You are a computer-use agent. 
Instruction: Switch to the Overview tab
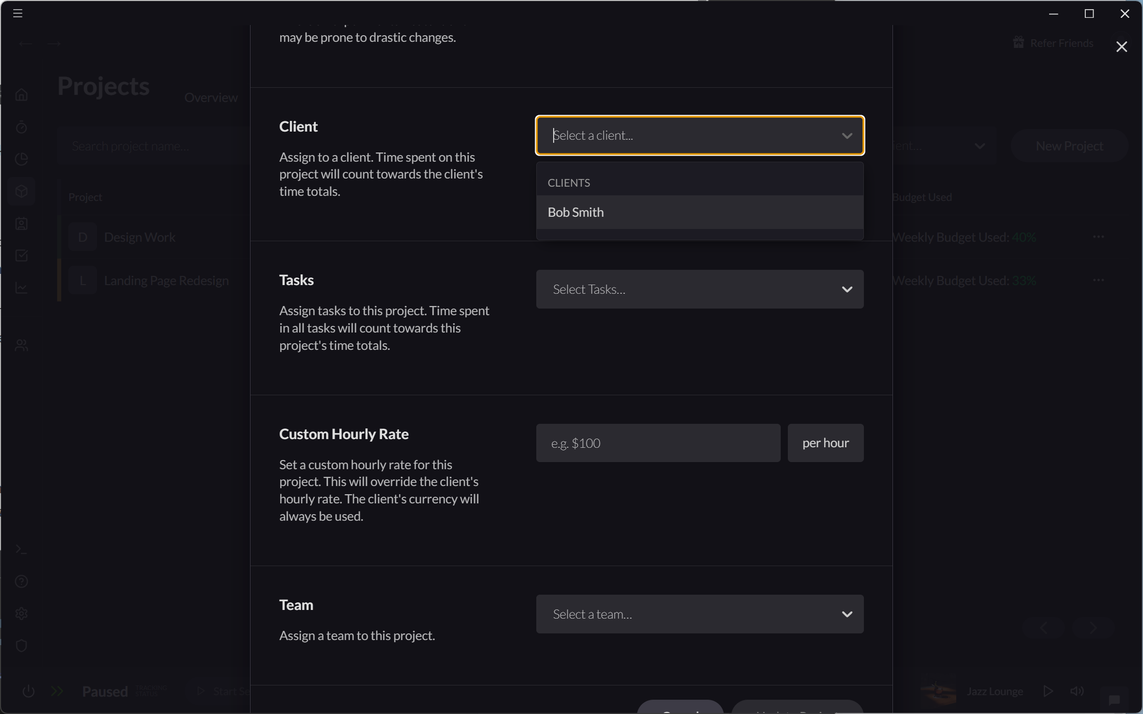(211, 97)
